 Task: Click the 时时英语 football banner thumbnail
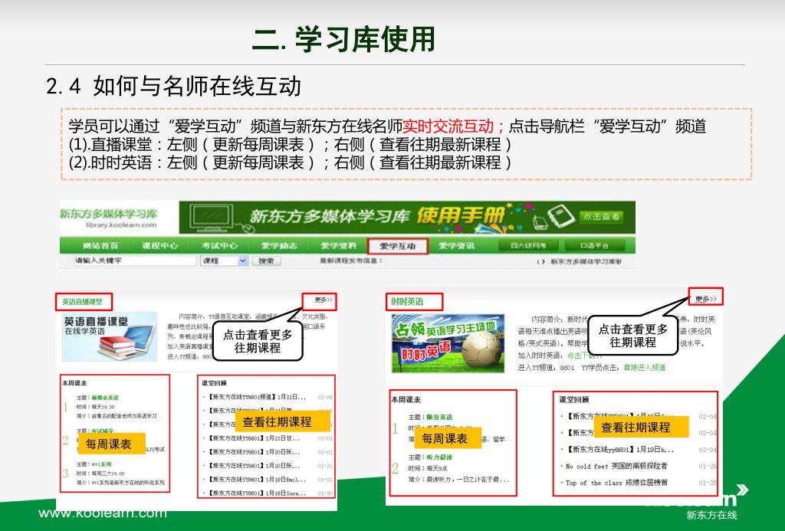448,343
